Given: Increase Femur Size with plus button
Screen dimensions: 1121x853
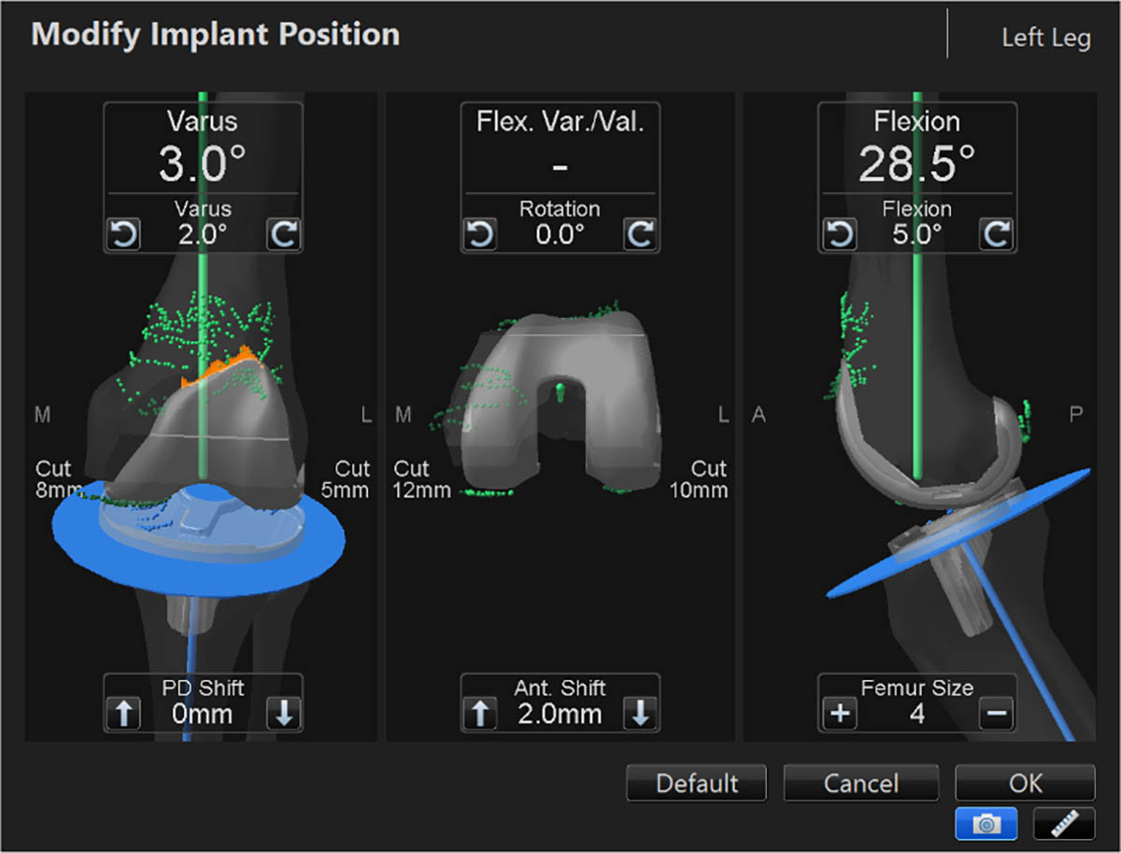Looking at the screenshot, I should point(839,715).
